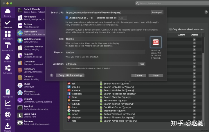This screenshot has height=132, width=209.
Task: Select File Search feature
Action: (x=31, y=18)
